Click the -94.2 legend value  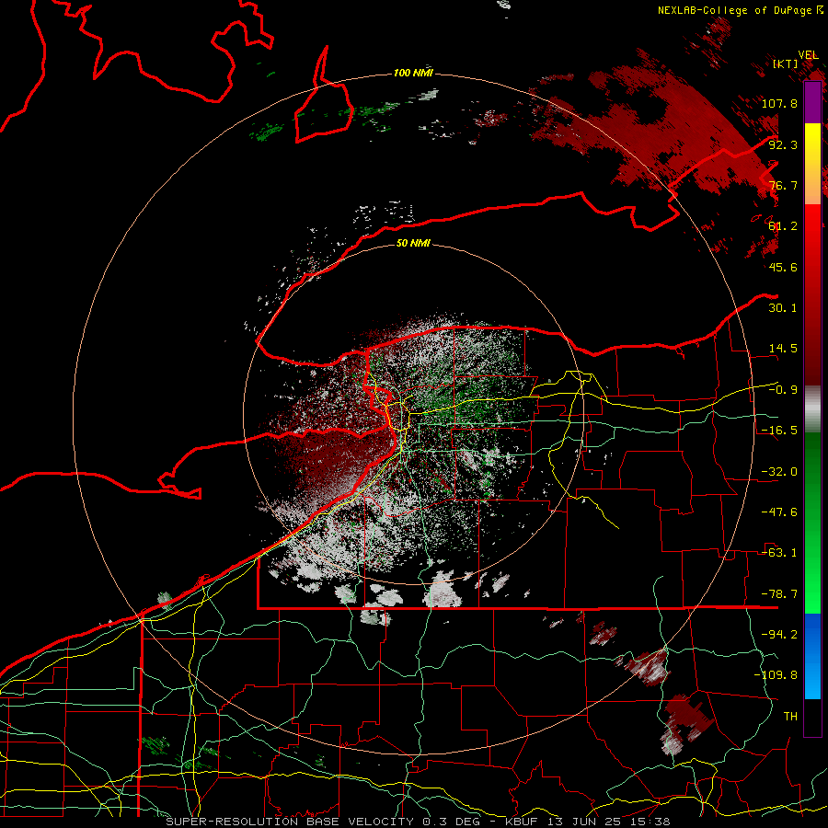(779, 635)
